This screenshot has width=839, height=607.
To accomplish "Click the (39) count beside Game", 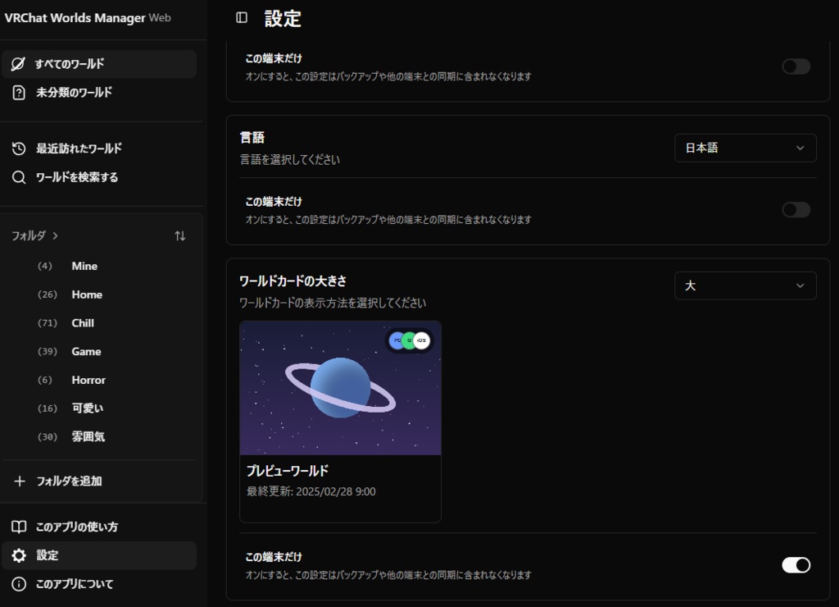I will pyautogui.click(x=47, y=351).
